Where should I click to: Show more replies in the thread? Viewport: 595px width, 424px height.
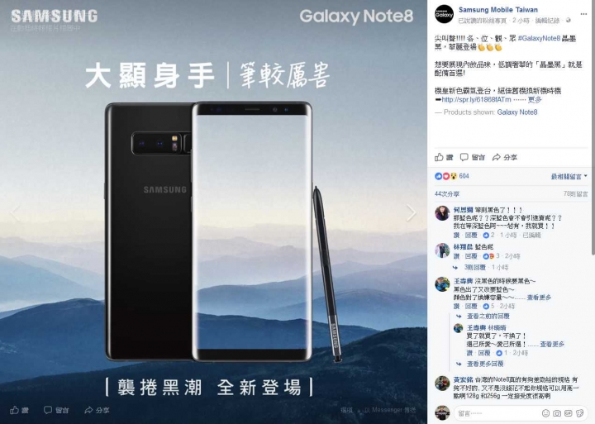click(x=484, y=364)
